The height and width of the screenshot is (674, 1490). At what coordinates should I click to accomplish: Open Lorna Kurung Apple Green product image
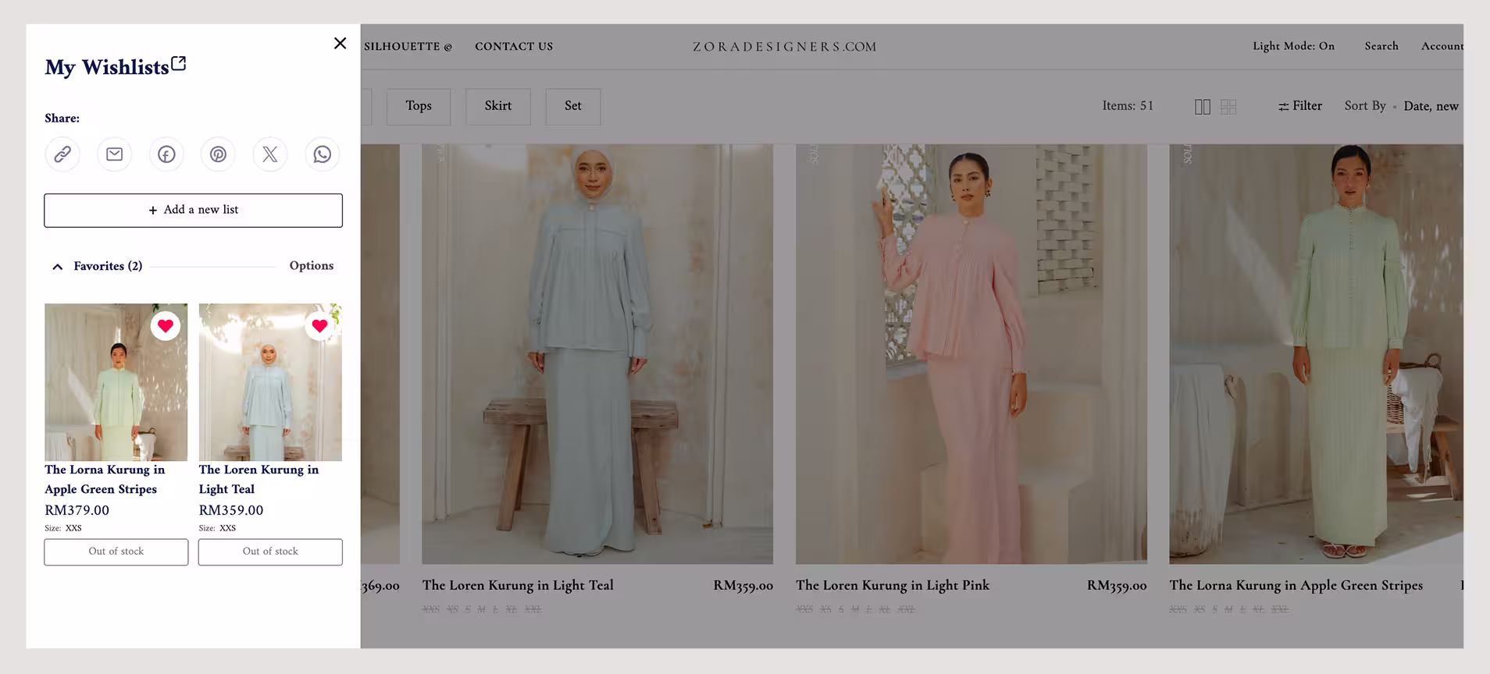[x=1316, y=353]
